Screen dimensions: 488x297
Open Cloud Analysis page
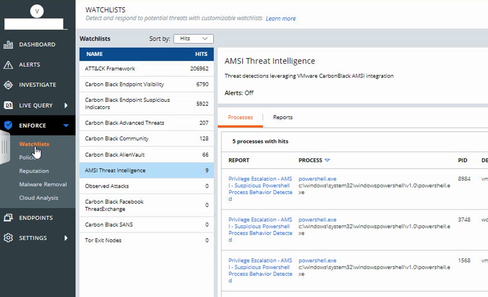coord(39,198)
